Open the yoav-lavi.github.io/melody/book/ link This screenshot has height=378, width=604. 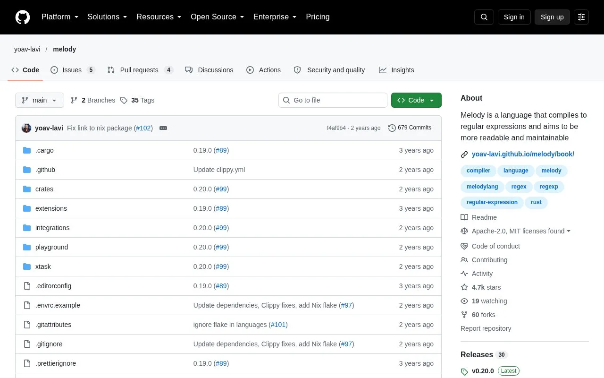point(523,154)
